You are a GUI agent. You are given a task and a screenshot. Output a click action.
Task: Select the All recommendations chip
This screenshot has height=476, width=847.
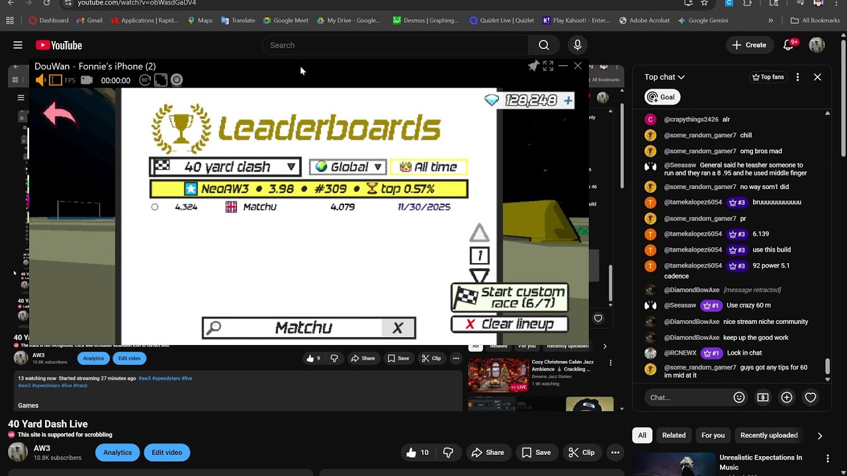tap(642, 435)
